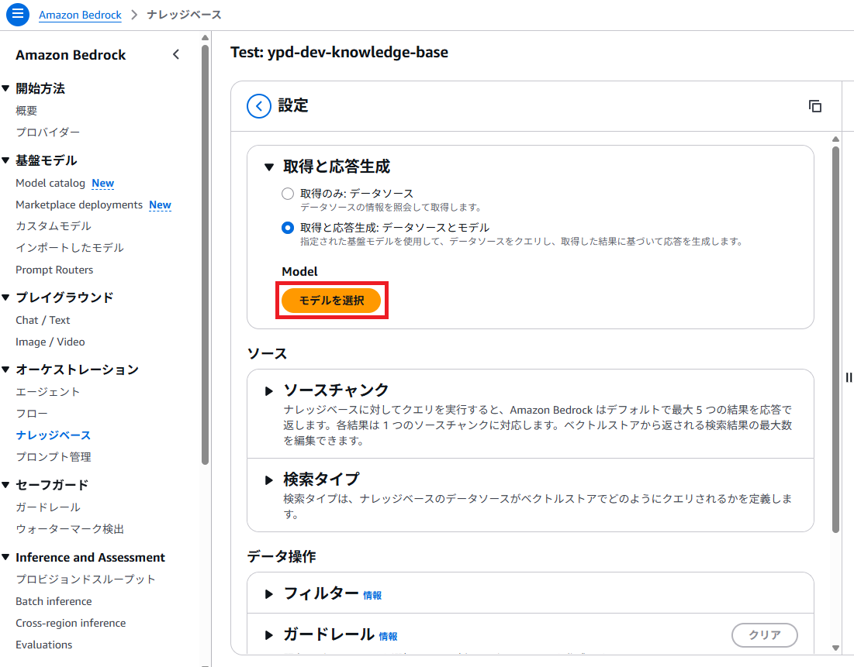Open Evaluations in the sidebar
854x667 pixels.
[x=44, y=645]
